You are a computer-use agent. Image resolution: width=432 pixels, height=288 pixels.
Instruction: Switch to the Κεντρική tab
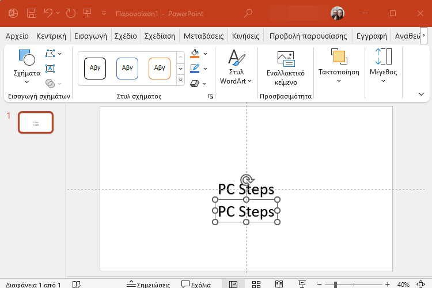click(51, 36)
